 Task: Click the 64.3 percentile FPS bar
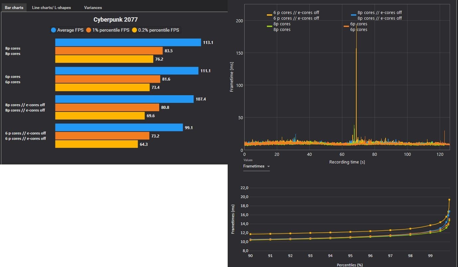[96, 144]
